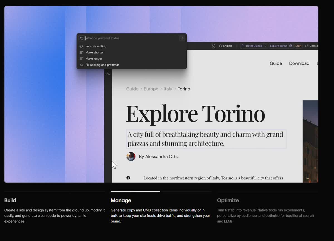The width and height of the screenshot is (334, 241).
Task: Click the globe icon next to English
Action: pos(220,46)
